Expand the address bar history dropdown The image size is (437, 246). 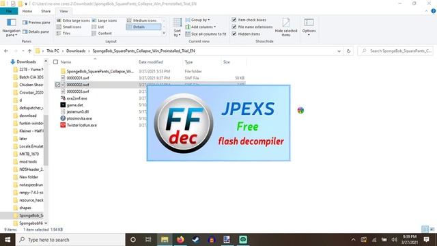pyautogui.click(x=339, y=51)
